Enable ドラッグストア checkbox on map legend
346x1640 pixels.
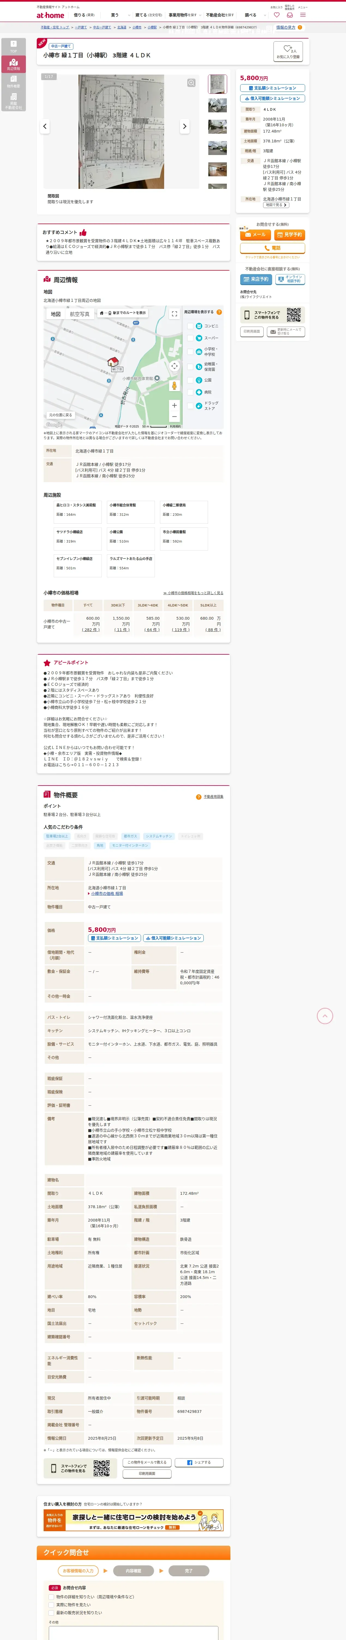point(191,406)
